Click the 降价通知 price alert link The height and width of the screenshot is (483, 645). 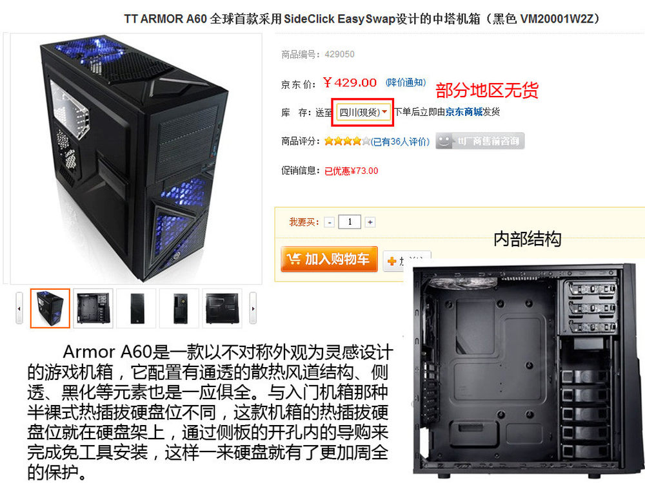[406, 82]
